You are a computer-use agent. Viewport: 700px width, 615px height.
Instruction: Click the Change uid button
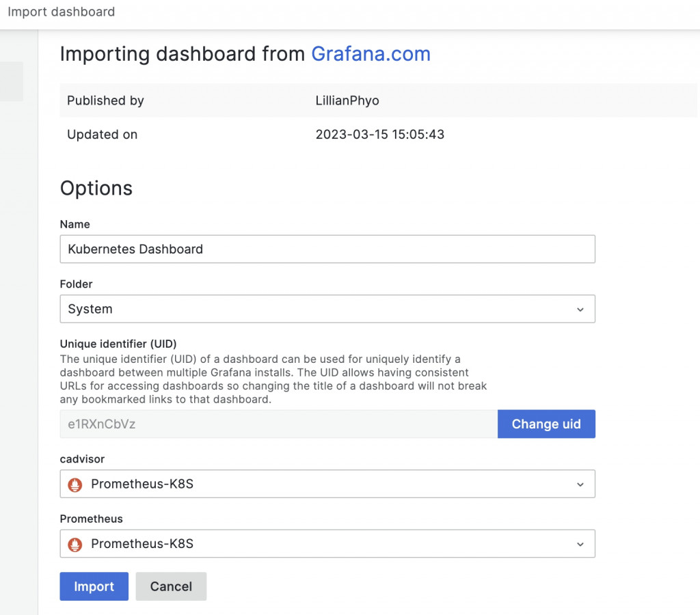[x=546, y=424]
